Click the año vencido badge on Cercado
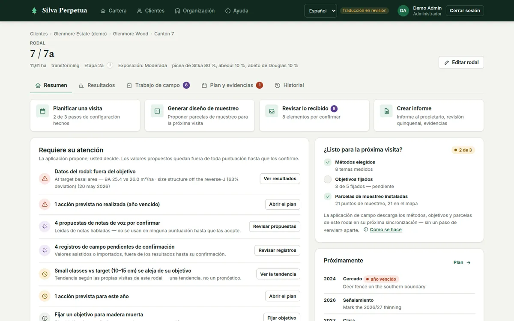514x321 pixels. coord(382,279)
